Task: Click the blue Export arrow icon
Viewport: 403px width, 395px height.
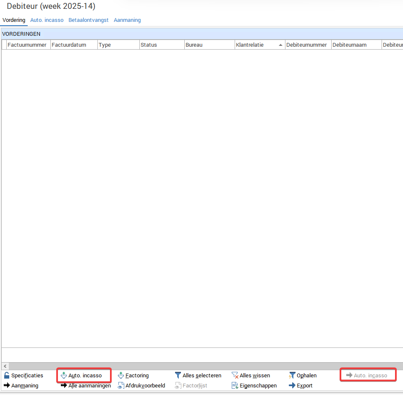Action: point(292,385)
